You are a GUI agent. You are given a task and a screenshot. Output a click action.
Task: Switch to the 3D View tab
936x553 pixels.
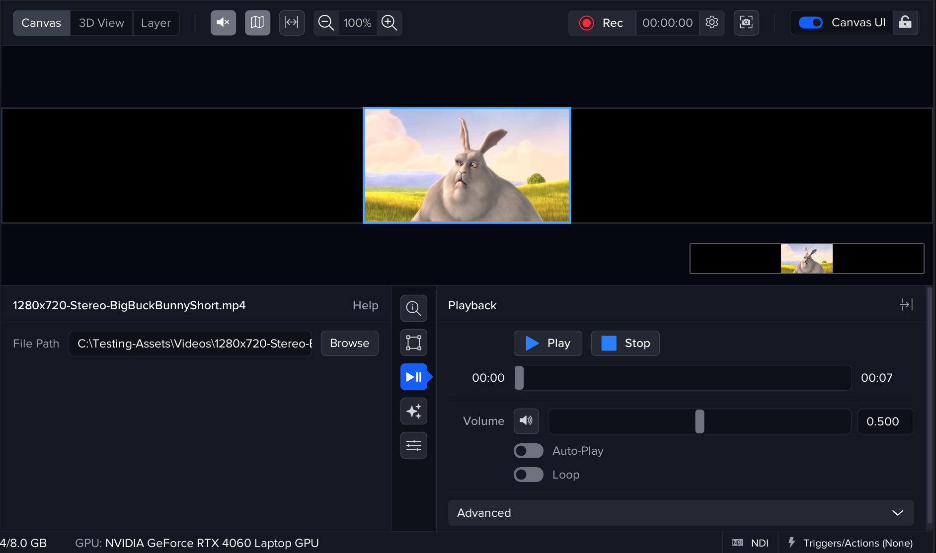101,23
